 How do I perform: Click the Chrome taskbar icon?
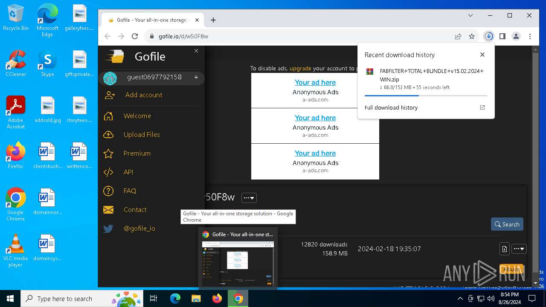point(238,298)
